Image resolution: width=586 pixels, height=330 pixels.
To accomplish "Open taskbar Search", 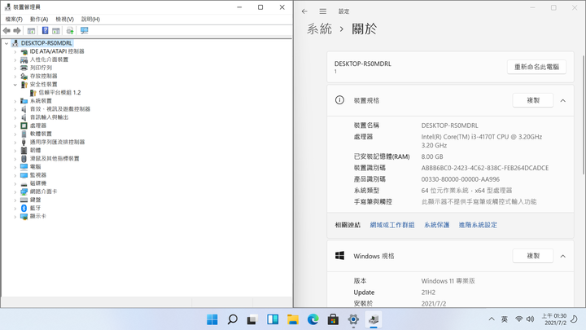I will tap(232, 319).
